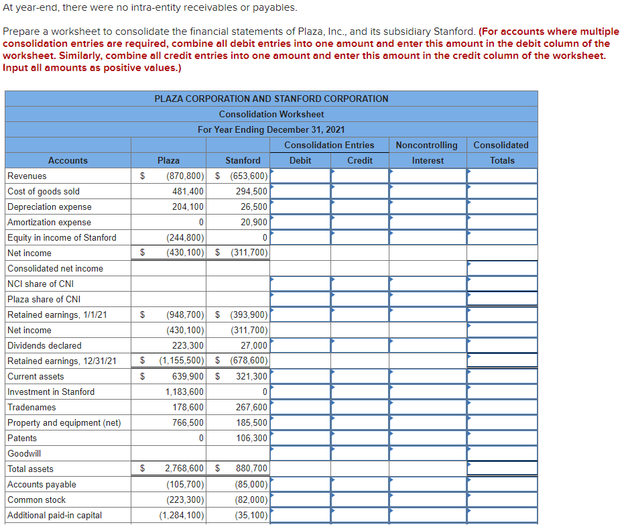The image size is (622, 525).
Task: Click Dividends declared Credit input cell
Action: [x=360, y=345]
